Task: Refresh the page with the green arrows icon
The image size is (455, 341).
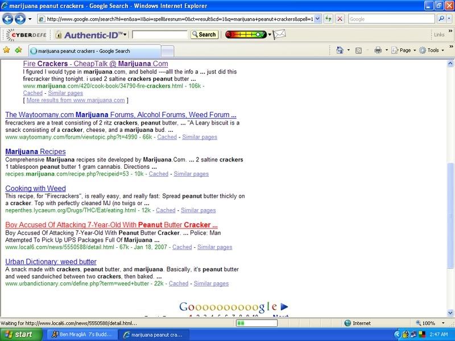Action: (x=328, y=19)
